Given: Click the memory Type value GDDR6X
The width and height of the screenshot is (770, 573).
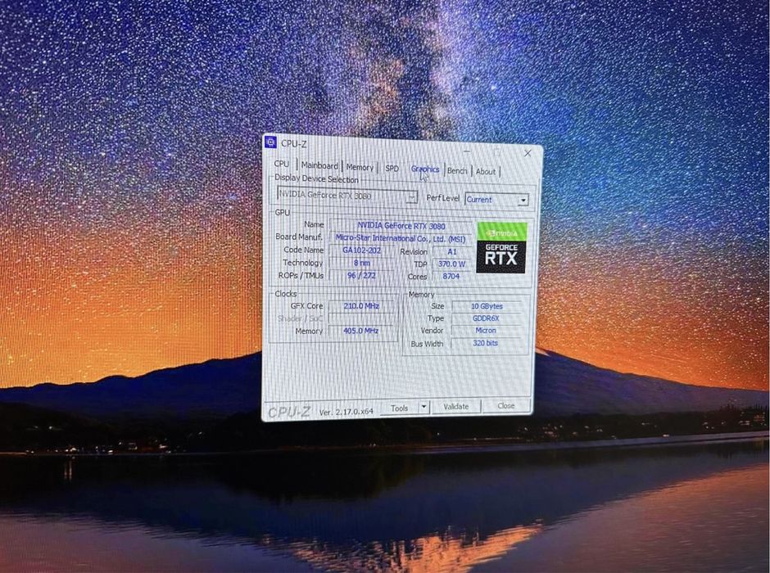Looking at the screenshot, I should click(x=486, y=318).
